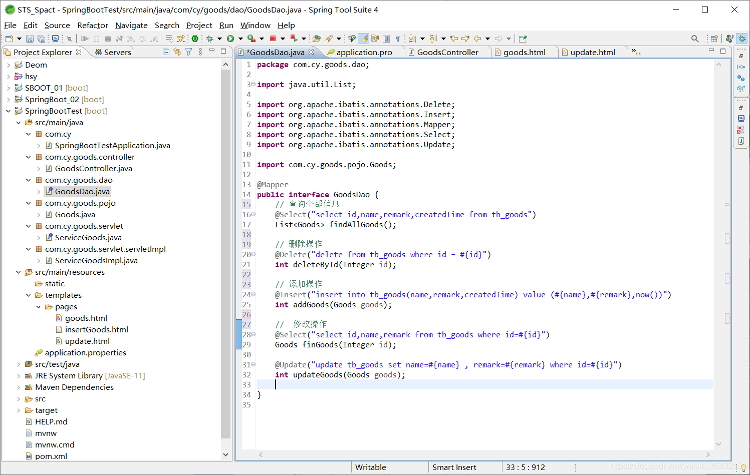This screenshot has width=750, height=475.
Task: Expand the Maven Dependencies node
Action: pyautogui.click(x=19, y=387)
